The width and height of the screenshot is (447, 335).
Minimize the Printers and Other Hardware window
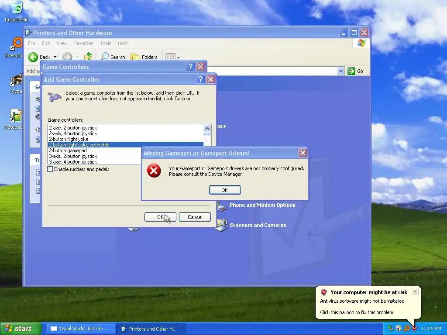tap(344, 33)
